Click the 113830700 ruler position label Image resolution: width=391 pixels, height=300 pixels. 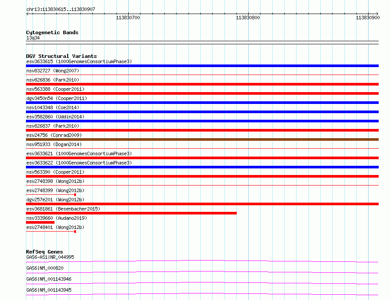128,18
